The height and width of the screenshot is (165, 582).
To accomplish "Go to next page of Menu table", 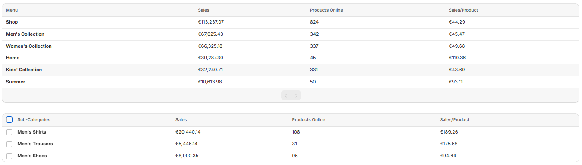I will pos(296,95).
